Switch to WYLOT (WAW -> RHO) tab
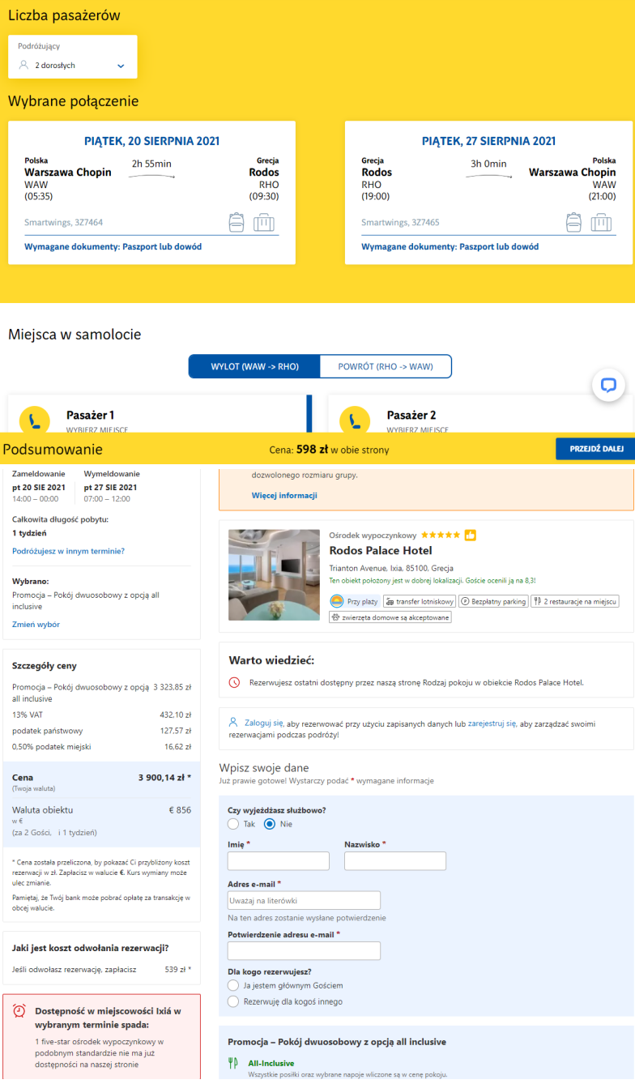Image resolution: width=635 pixels, height=1084 pixels. tap(254, 366)
